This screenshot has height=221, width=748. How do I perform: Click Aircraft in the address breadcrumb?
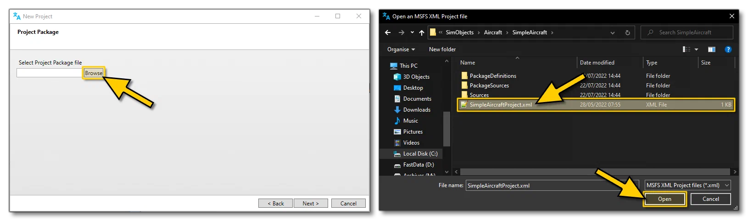pyautogui.click(x=493, y=32)
